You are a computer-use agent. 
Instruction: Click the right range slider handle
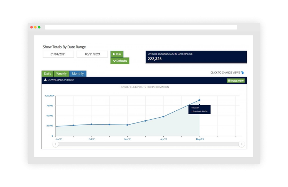tap(242, 144)
